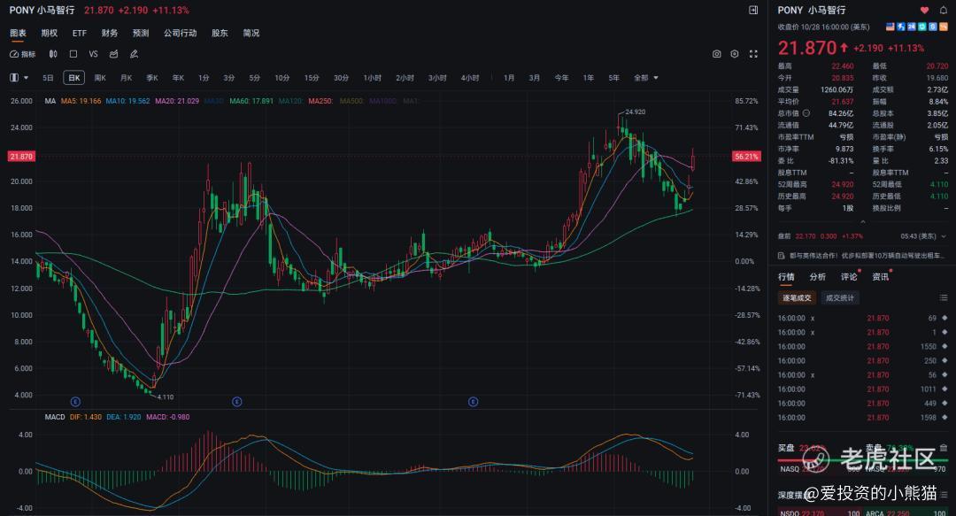Switch to the 分析 panel tab
Screen dimensions: 956x516
[x=818, y=277]
